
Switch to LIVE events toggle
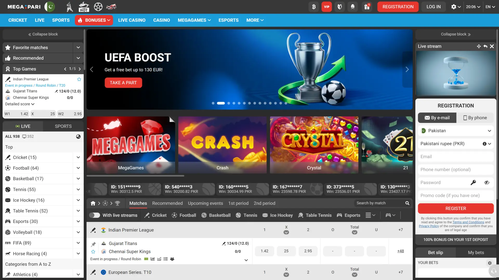coord(23,126)
